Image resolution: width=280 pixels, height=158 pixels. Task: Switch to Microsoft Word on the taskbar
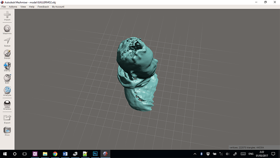[65, 154]
